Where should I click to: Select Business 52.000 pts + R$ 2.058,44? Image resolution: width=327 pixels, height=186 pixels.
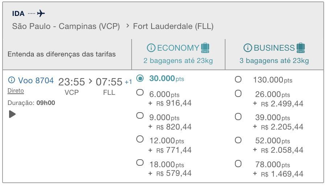[238, 140]
